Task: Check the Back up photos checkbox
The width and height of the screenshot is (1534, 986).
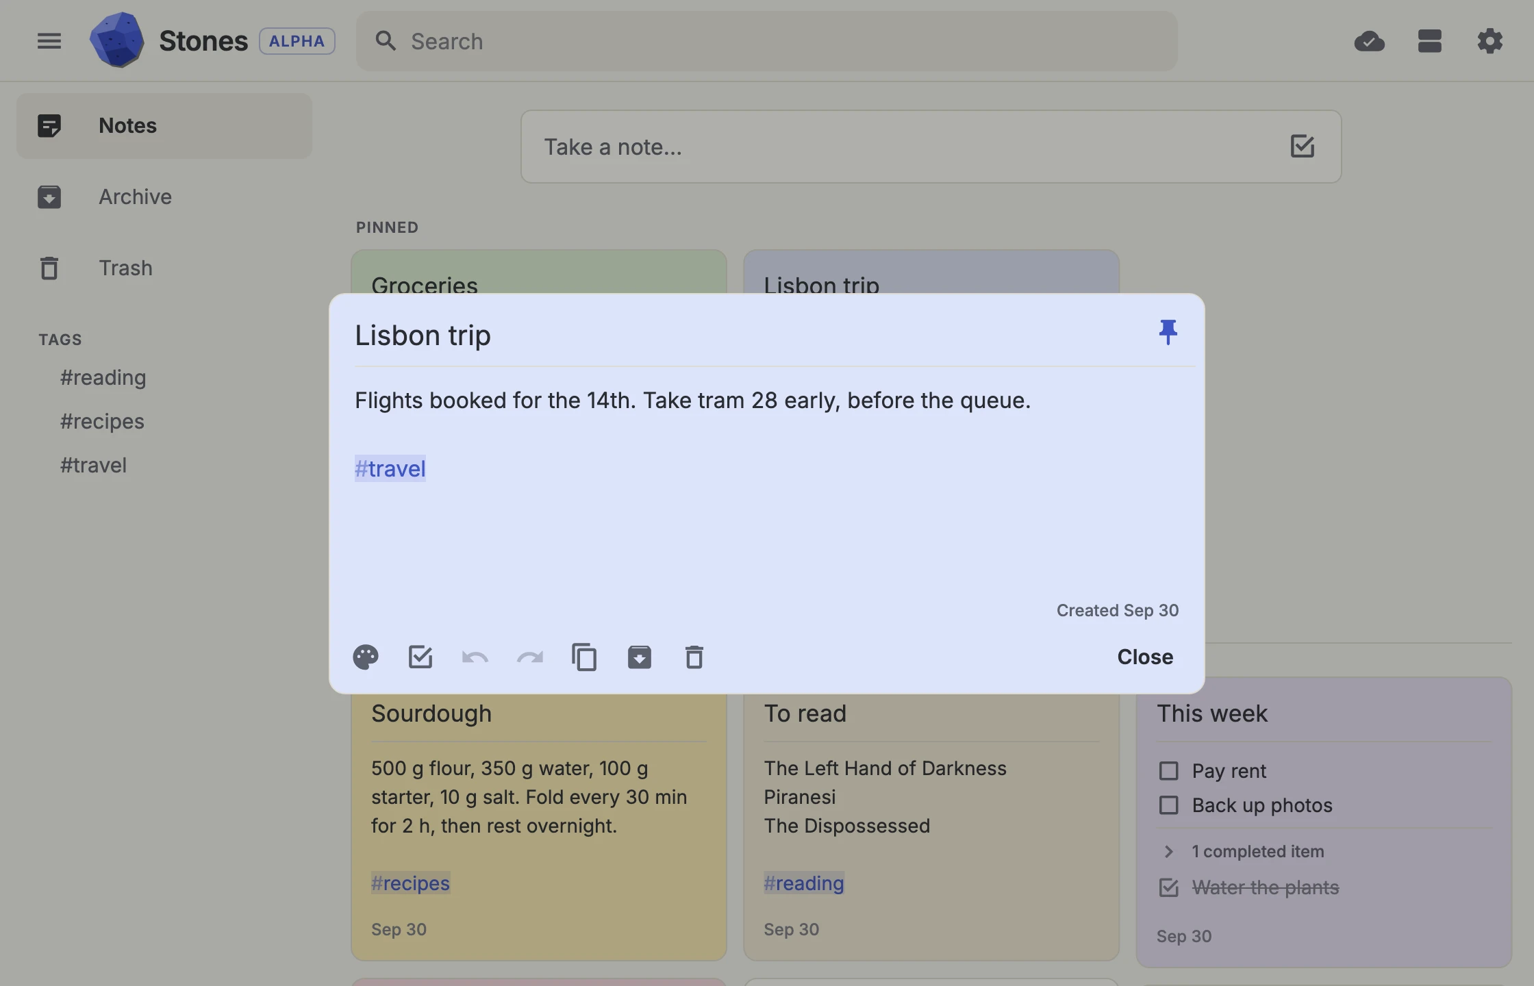Action: coord(1168,805)
